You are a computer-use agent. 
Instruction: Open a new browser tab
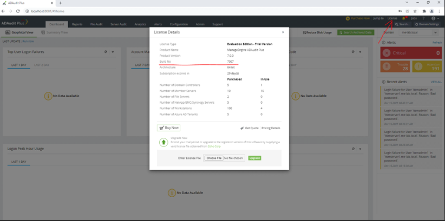(x=61, y=3)
